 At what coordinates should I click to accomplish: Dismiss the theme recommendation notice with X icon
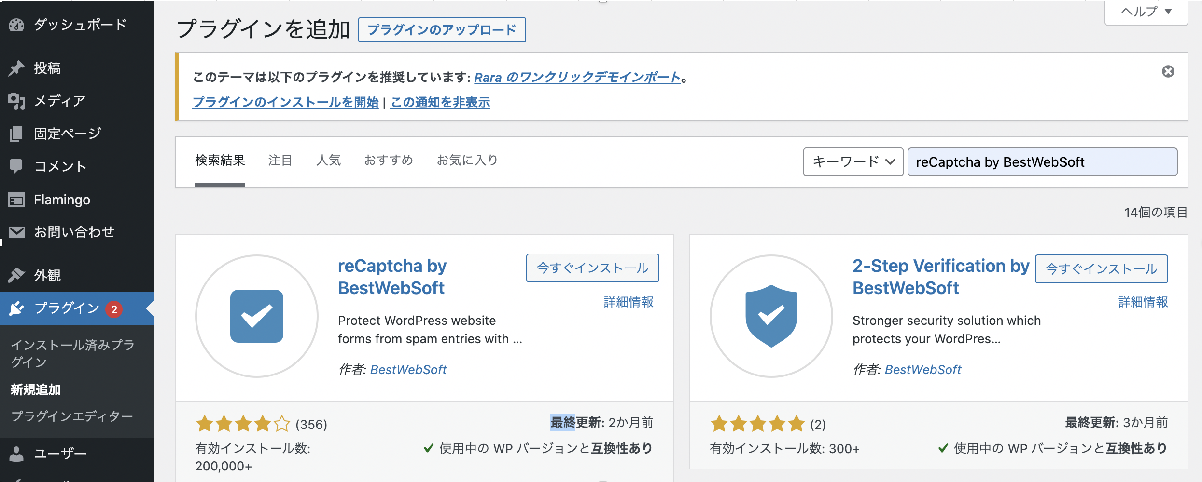point(1168,71)
